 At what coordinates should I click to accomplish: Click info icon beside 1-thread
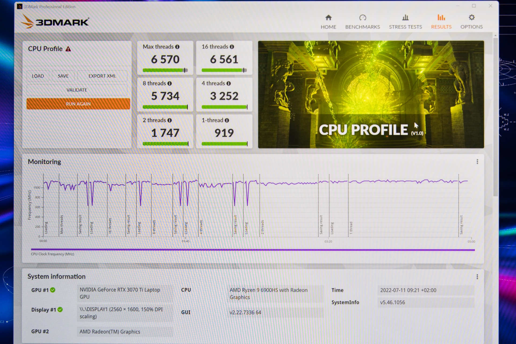pyautogui.click(x=227, y=120)
